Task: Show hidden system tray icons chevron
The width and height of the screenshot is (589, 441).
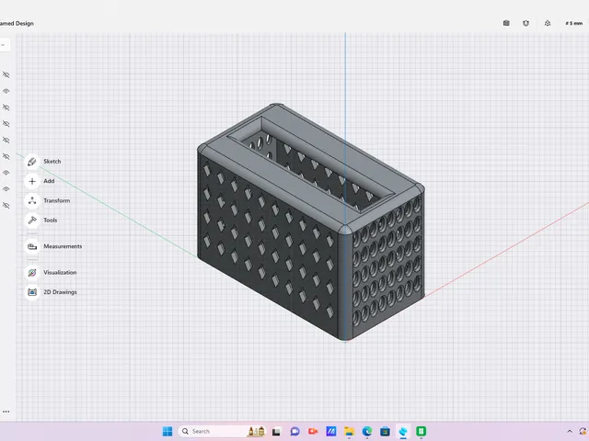Action: tap(570, 431)
